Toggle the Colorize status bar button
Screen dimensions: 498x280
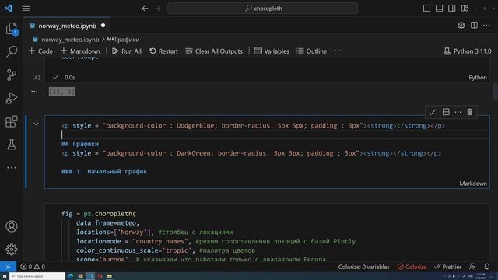[x=412, y=267]
